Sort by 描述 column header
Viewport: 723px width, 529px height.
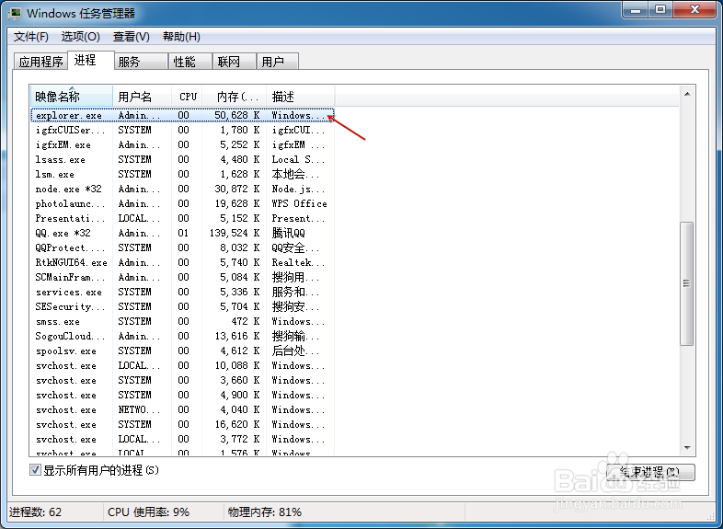pyautogui.click(x=301, y=97)
